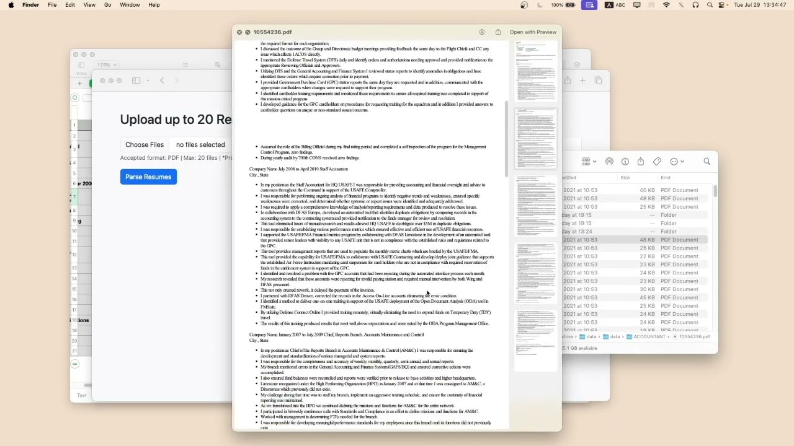Select first page thumbnail in Quick Look sidebar

pos(536,71)
